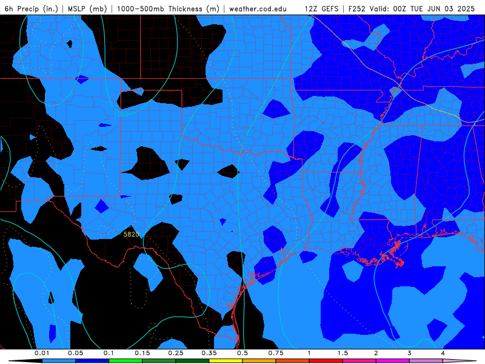Click the magenta 2–3 legend swatch
This screenshot has height=364, width=485.
[x=393, y=361]
